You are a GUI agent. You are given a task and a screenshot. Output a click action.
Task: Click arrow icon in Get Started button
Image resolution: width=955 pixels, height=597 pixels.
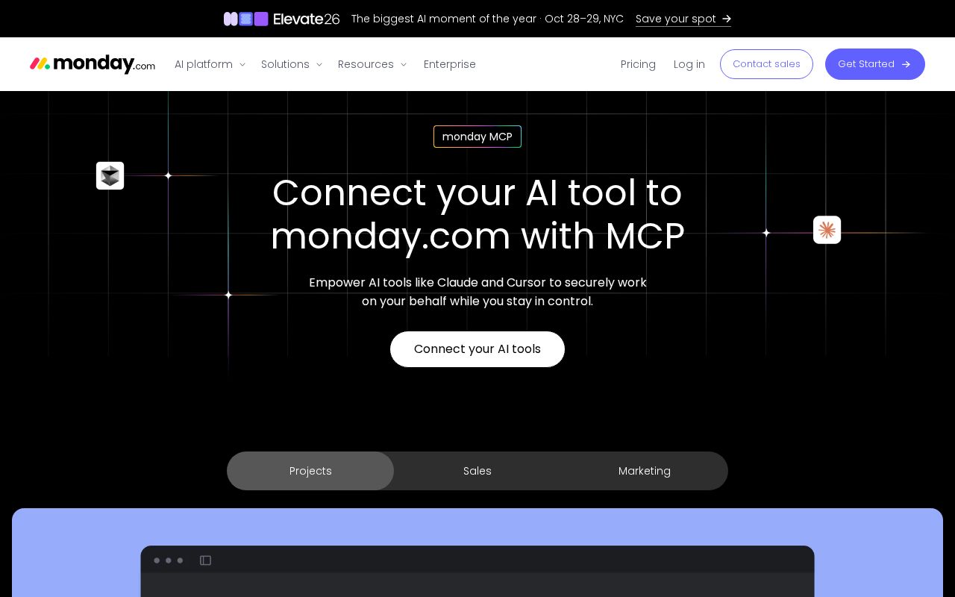[x=906, y=64]
